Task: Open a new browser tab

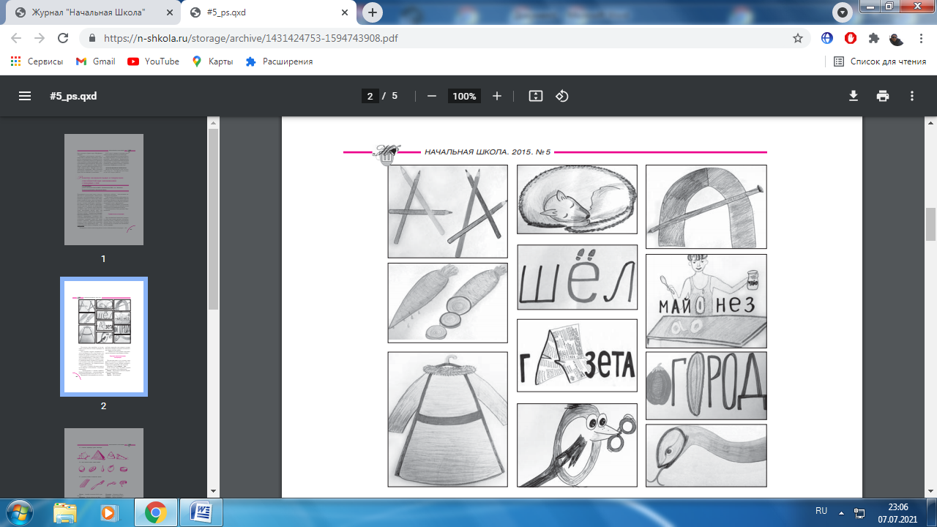Action: (x=373, y=12)
